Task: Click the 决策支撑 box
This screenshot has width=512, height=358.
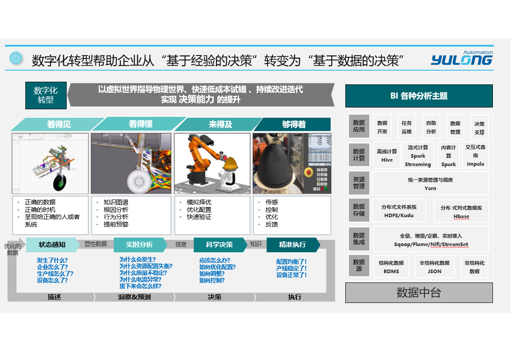Action: 479,128
